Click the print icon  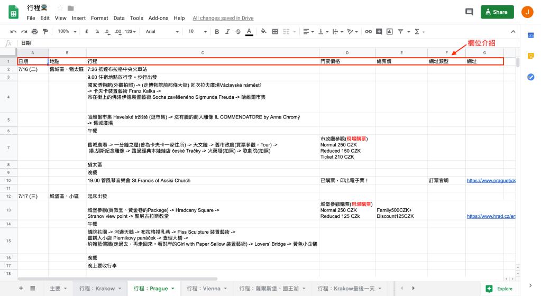point(34,32)
